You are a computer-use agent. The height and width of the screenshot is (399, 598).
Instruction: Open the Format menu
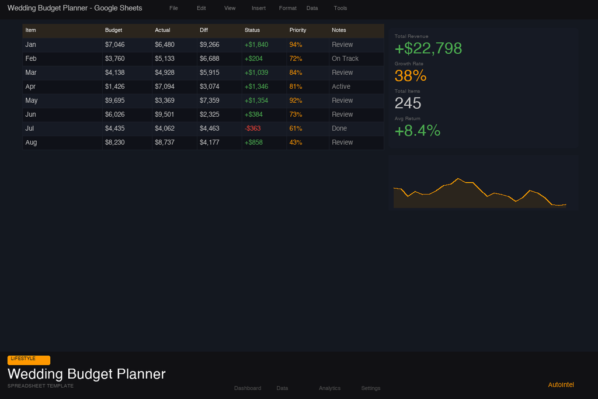click(287, 8)
